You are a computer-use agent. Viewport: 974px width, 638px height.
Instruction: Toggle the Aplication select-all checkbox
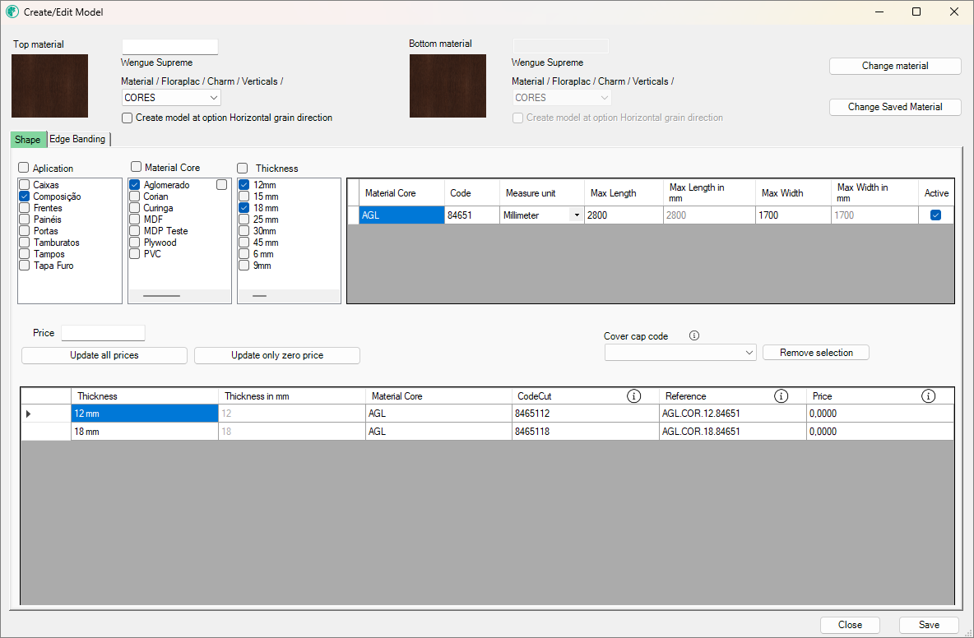coord(24,168)
